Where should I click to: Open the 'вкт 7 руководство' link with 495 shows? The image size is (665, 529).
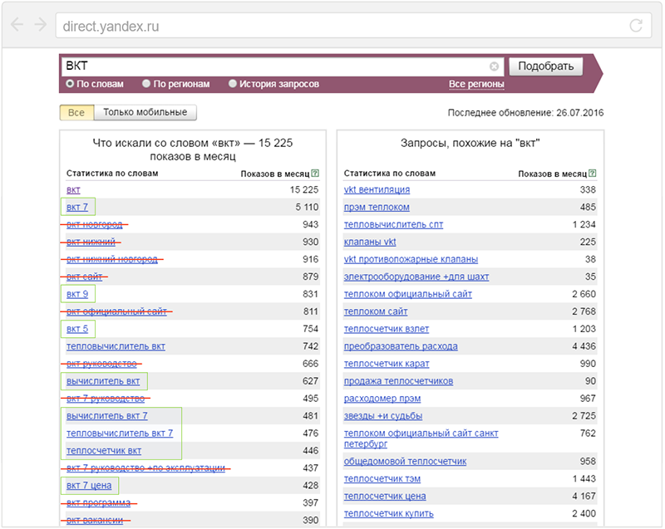[x=106, y=398]
